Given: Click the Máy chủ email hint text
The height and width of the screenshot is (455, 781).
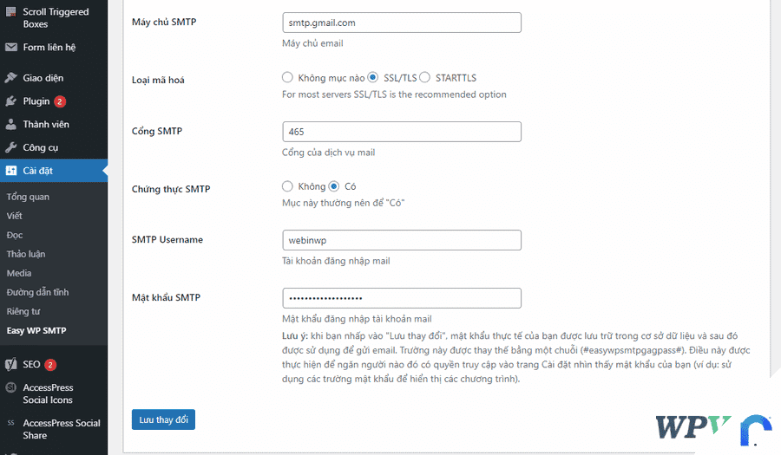Looking at the screenshot, I should [x=312, y=43].
